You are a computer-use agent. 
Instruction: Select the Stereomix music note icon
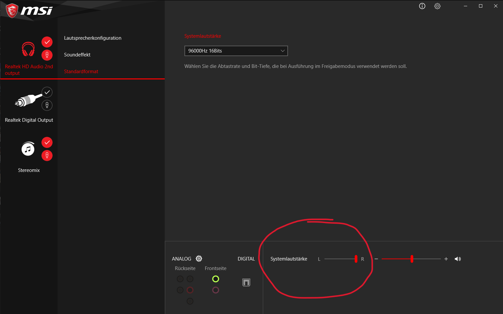click(x=28, y=149)
